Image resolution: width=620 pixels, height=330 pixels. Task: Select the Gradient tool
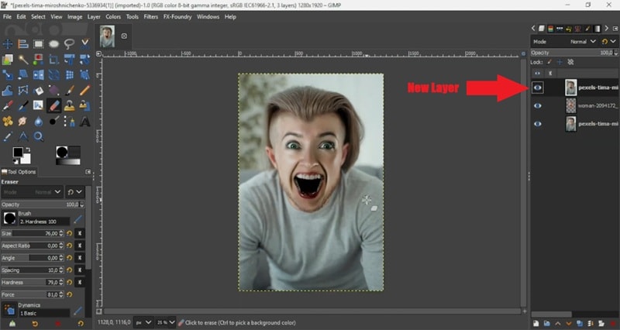(x=53, y=90)
